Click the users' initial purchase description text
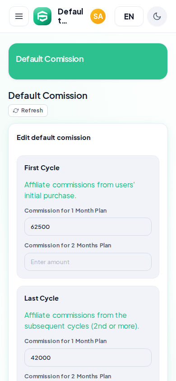This screenshot has width=176, height=381. click(x=79, y=190)
